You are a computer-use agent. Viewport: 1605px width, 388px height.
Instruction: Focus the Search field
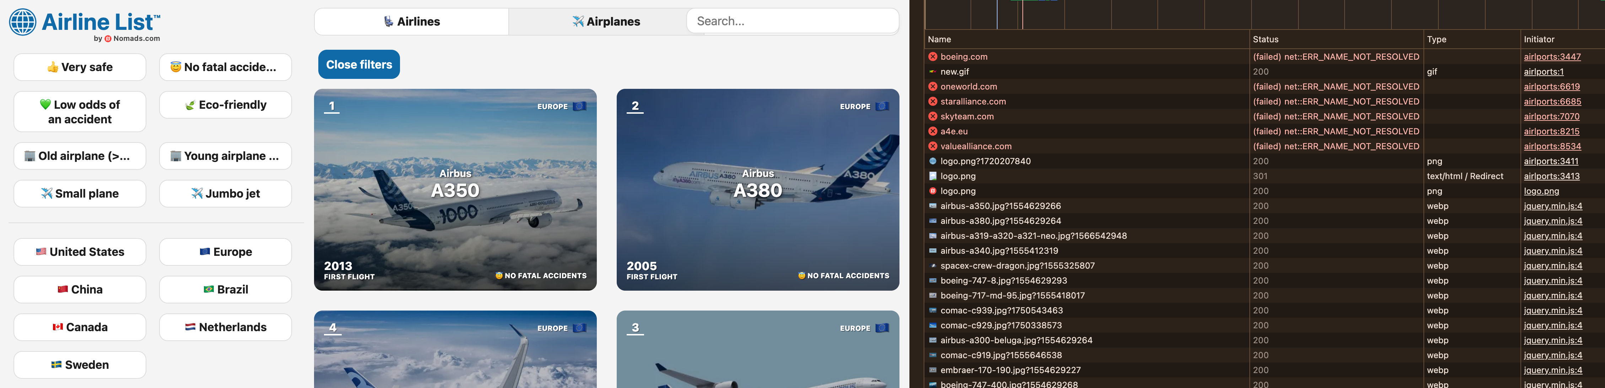pyautogui.click(x=793, y=21)
